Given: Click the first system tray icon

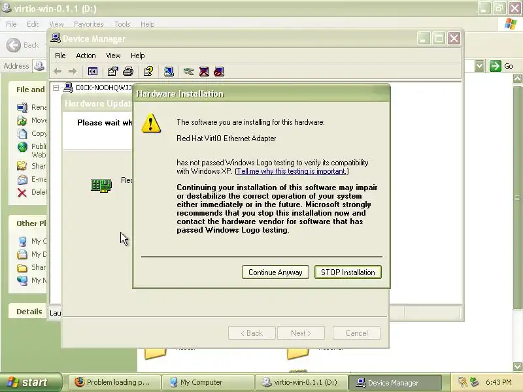Looking at the screenshot, I should click(462, 382).
